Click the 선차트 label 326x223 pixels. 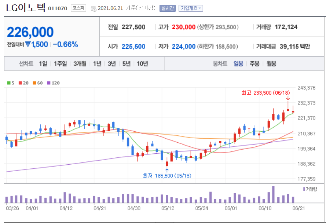coord(26,64)
